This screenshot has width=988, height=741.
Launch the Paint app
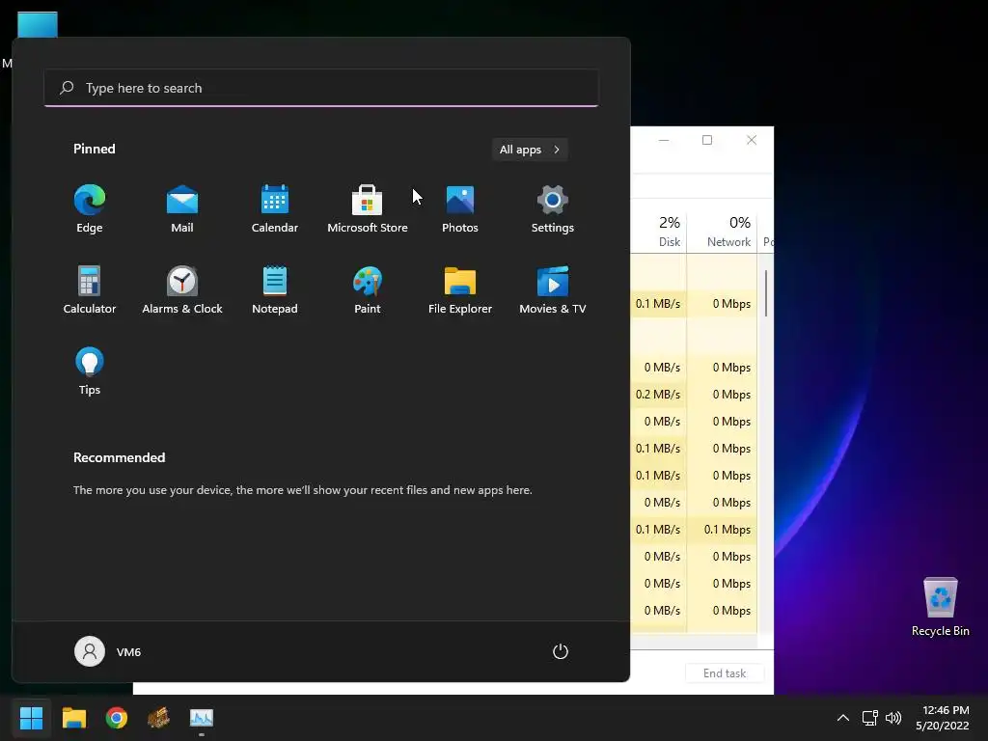pyautogui.click(x=368, y=289)
